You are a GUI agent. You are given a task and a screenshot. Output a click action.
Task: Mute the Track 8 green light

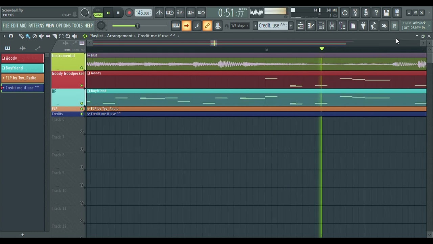pos(82,167)
